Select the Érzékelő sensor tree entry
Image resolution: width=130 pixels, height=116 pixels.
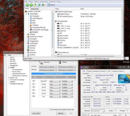tap(35, 32)
